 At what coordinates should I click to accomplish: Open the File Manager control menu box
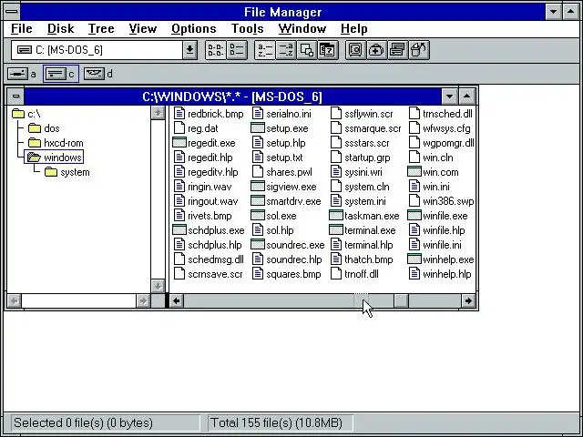click(x=12, y=12)
